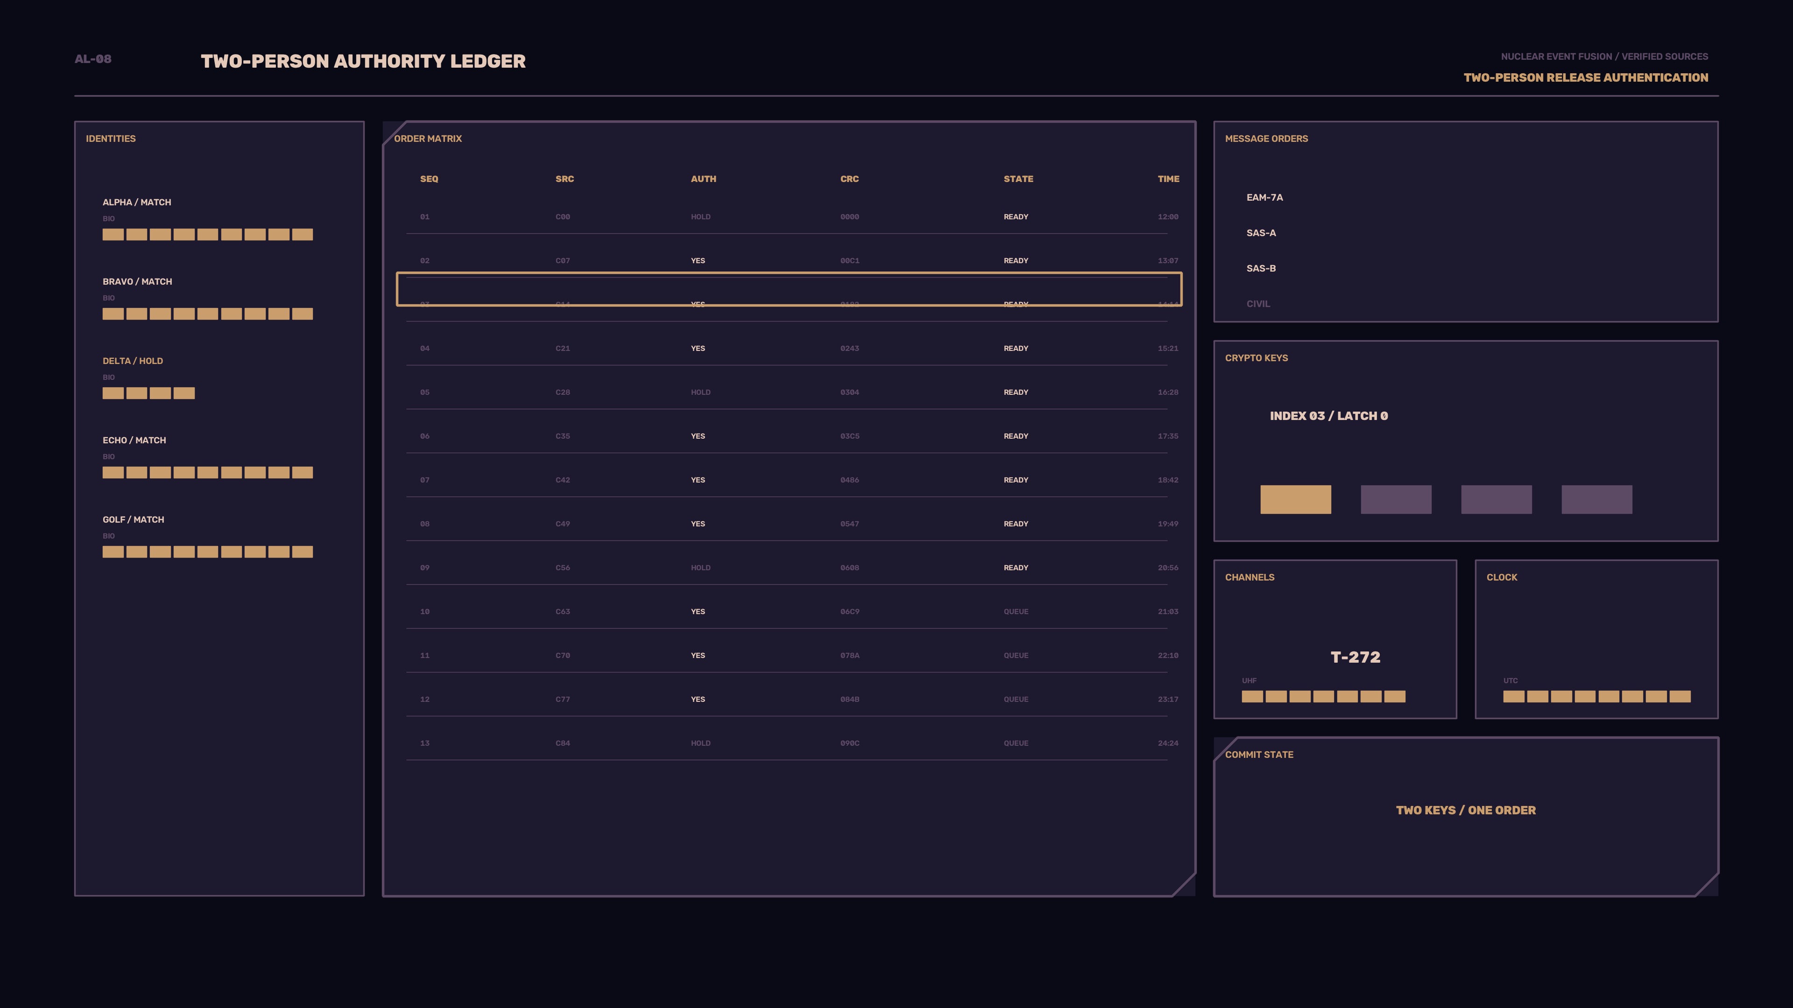Screen dimensions: 1793x1008
Task: Click time cell 22:10
Action: (1168, 655)
